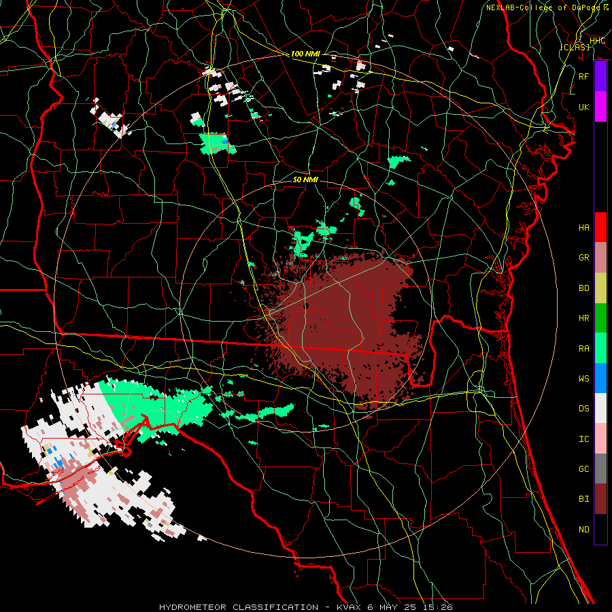Click the KVAX radar site black dot

[x=307, y=306]
